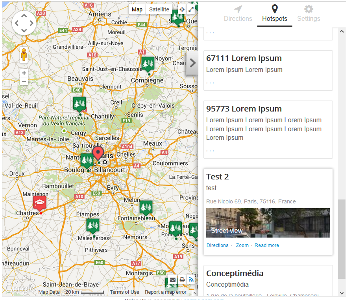
Task: Open the RSS feed icon
Action: tap(191, 280)
